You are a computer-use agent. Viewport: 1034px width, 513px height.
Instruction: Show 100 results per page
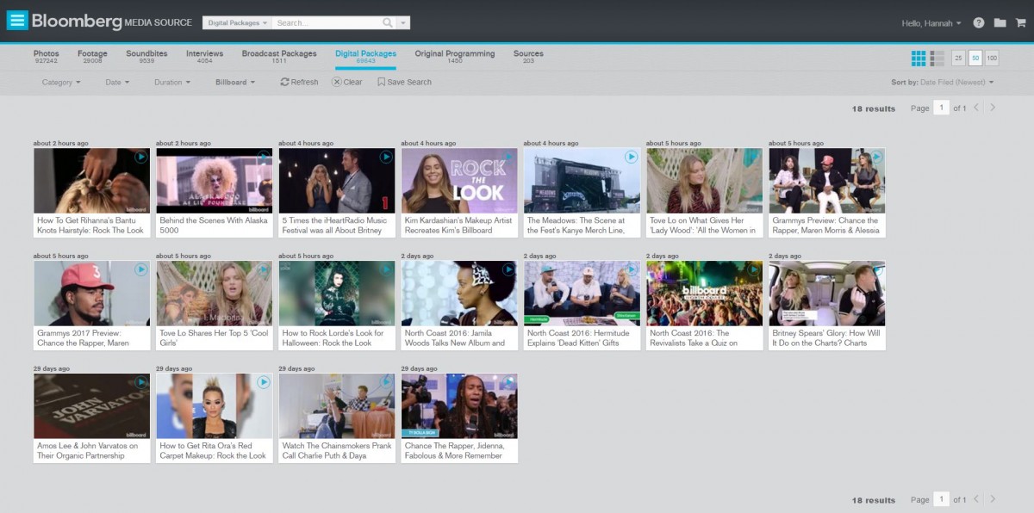(992, 58)
